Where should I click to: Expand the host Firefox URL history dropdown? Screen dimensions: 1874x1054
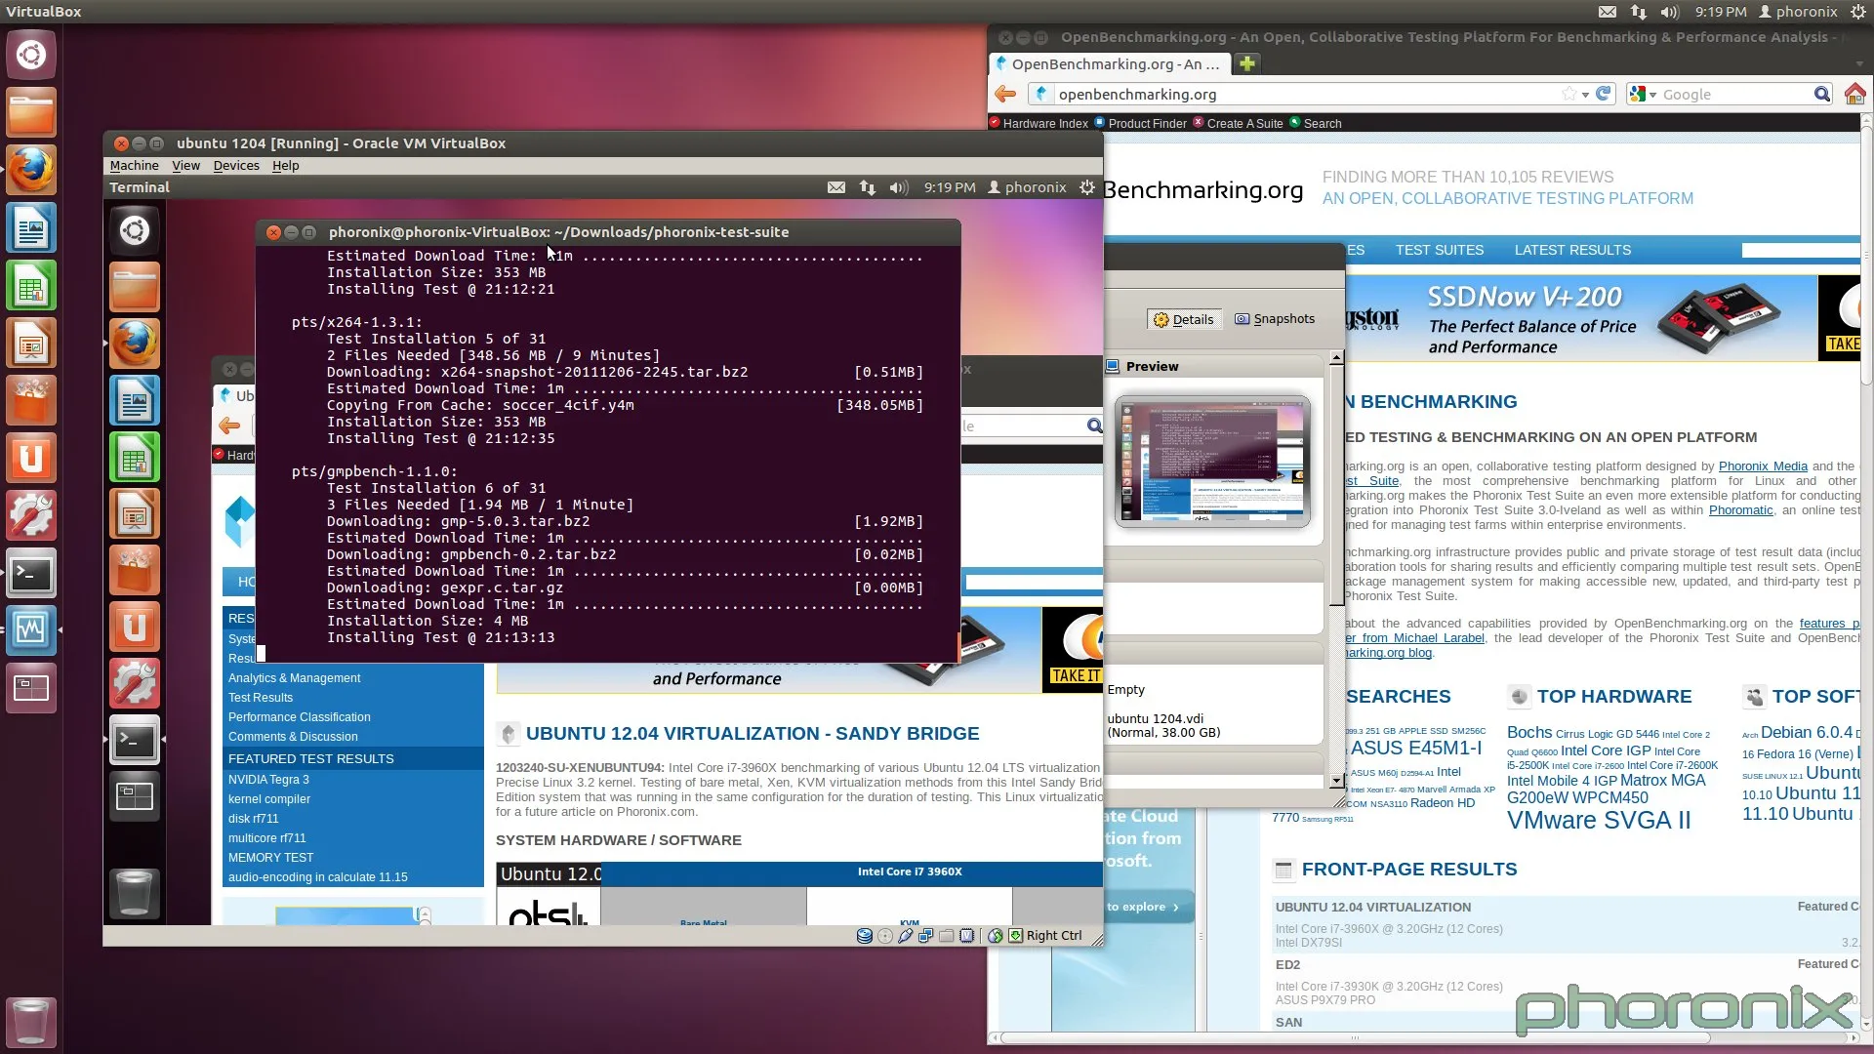[x=1587, y=94]
